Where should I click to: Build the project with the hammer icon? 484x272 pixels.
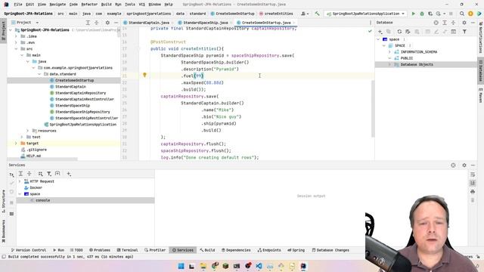pos(317,14)
